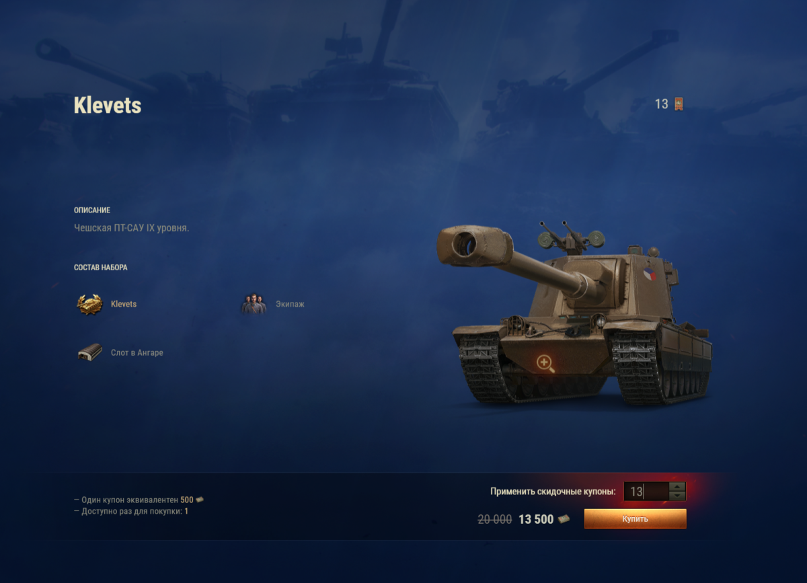Click the crew icon beside Экипаж
The height and width of the screenshot is (583, 807).
point(254,304)
